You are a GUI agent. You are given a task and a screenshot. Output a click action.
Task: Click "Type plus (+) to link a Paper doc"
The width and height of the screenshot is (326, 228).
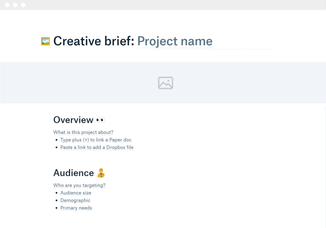[x=95, y=140]
